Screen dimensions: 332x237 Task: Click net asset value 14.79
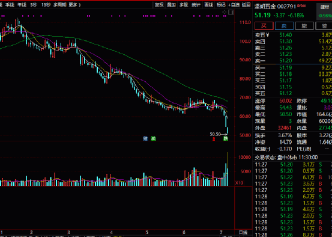286,142
